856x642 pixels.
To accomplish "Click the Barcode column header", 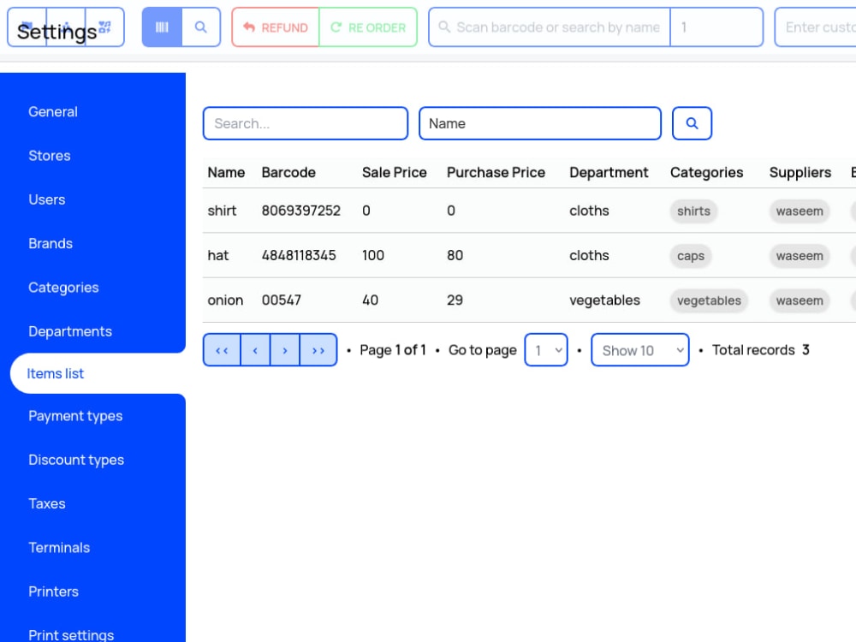I will click(x=288, y=173).
